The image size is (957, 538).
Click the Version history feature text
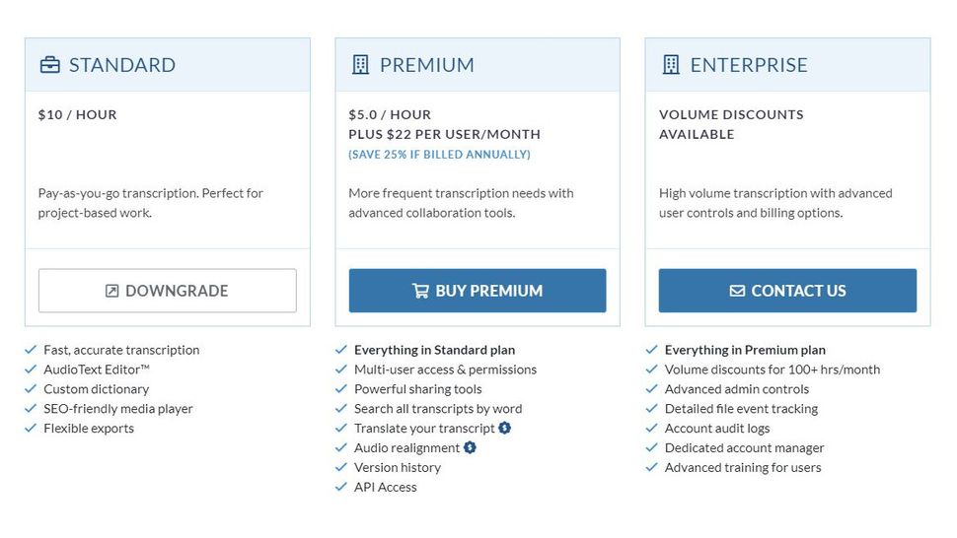pos(397,467)
